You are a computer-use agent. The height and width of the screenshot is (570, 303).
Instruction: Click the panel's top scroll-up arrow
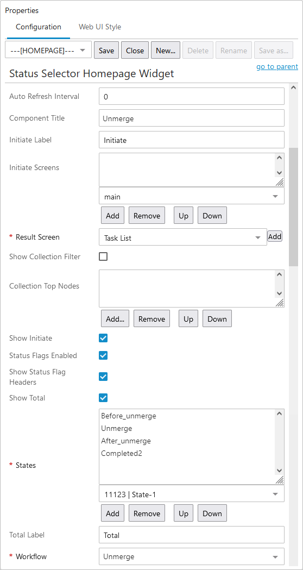point(294,87)
